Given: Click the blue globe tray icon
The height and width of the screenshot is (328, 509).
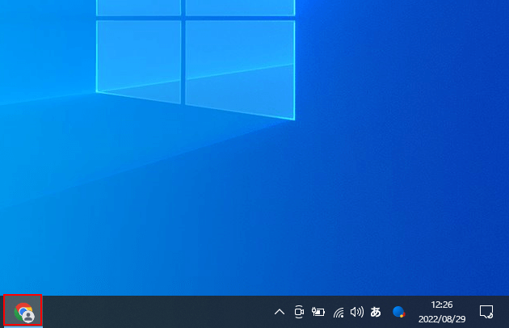Looking at the screenshot, I should (x=398, y=312).
